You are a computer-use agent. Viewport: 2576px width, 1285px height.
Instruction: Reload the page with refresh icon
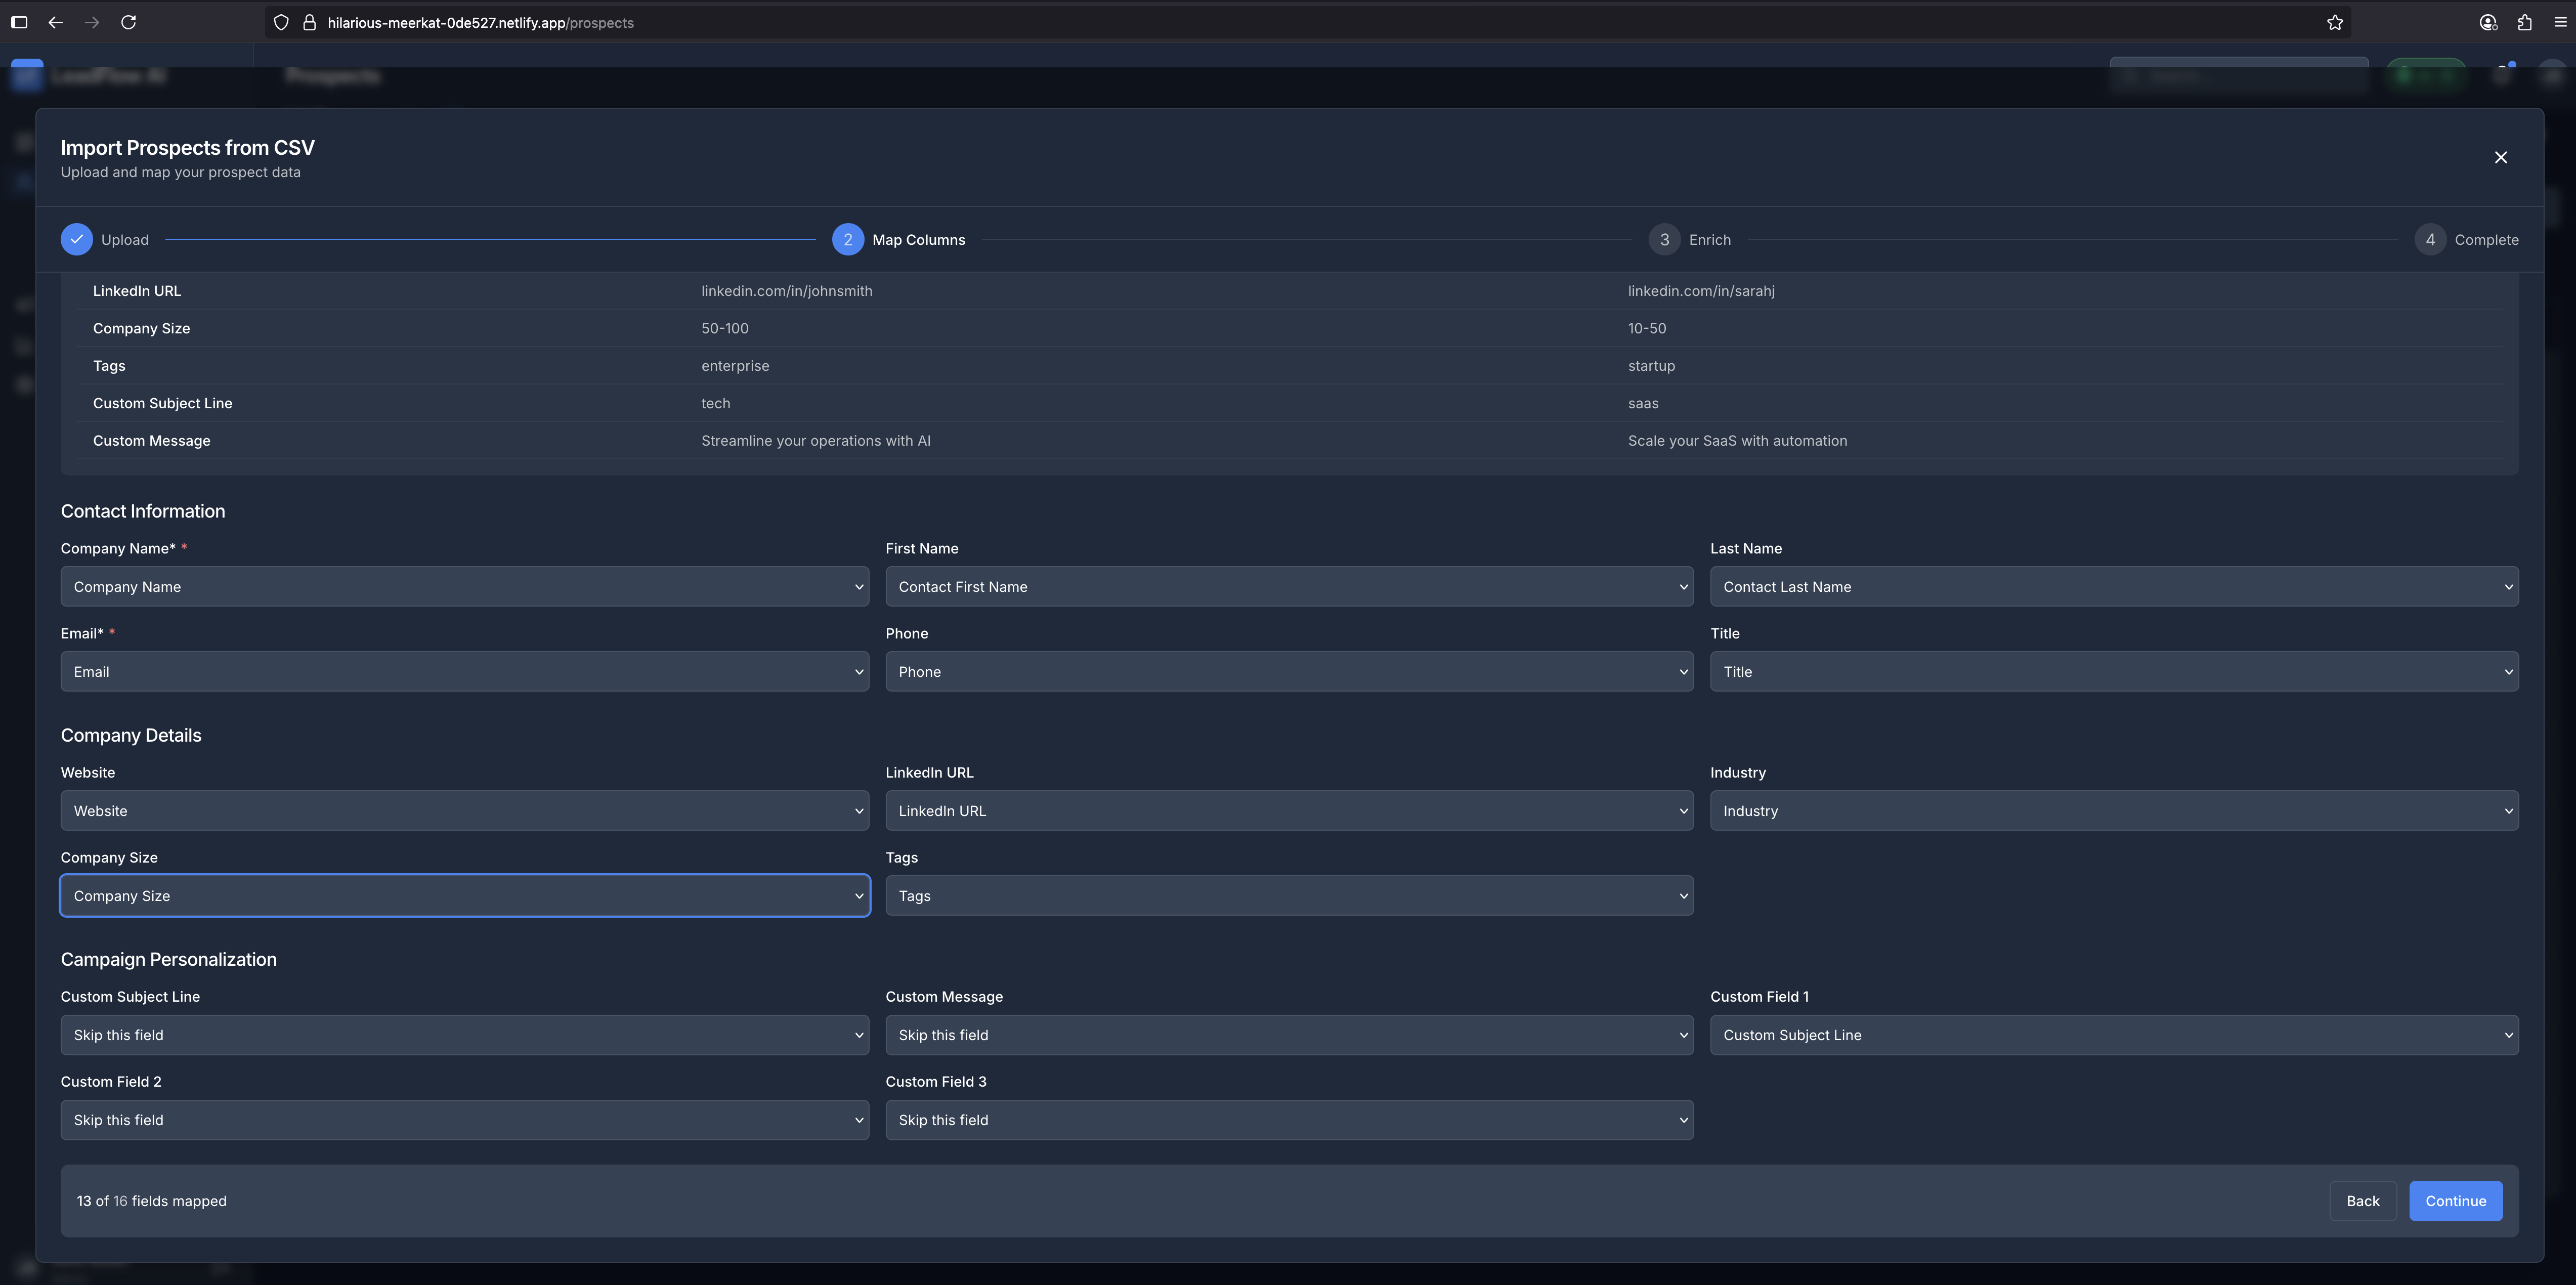[x=128, y=22]
